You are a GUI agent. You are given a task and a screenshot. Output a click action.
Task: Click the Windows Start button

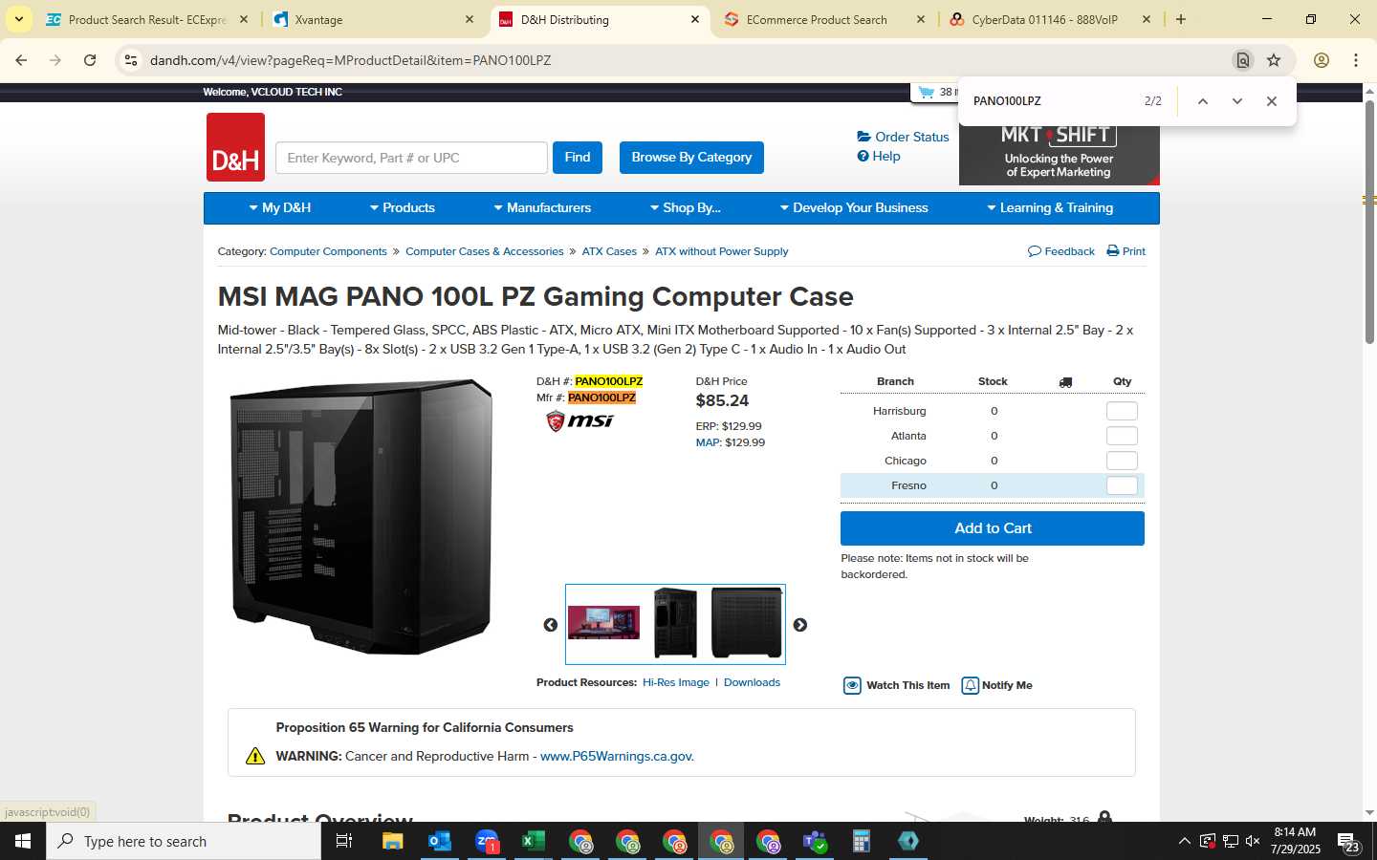click(23, 841)
